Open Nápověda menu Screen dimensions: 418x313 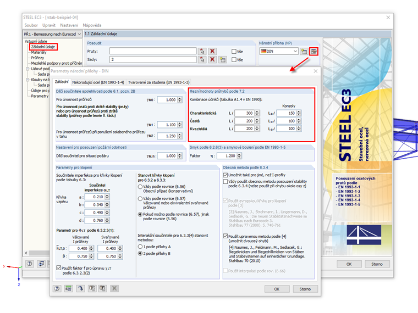(92, 25)
